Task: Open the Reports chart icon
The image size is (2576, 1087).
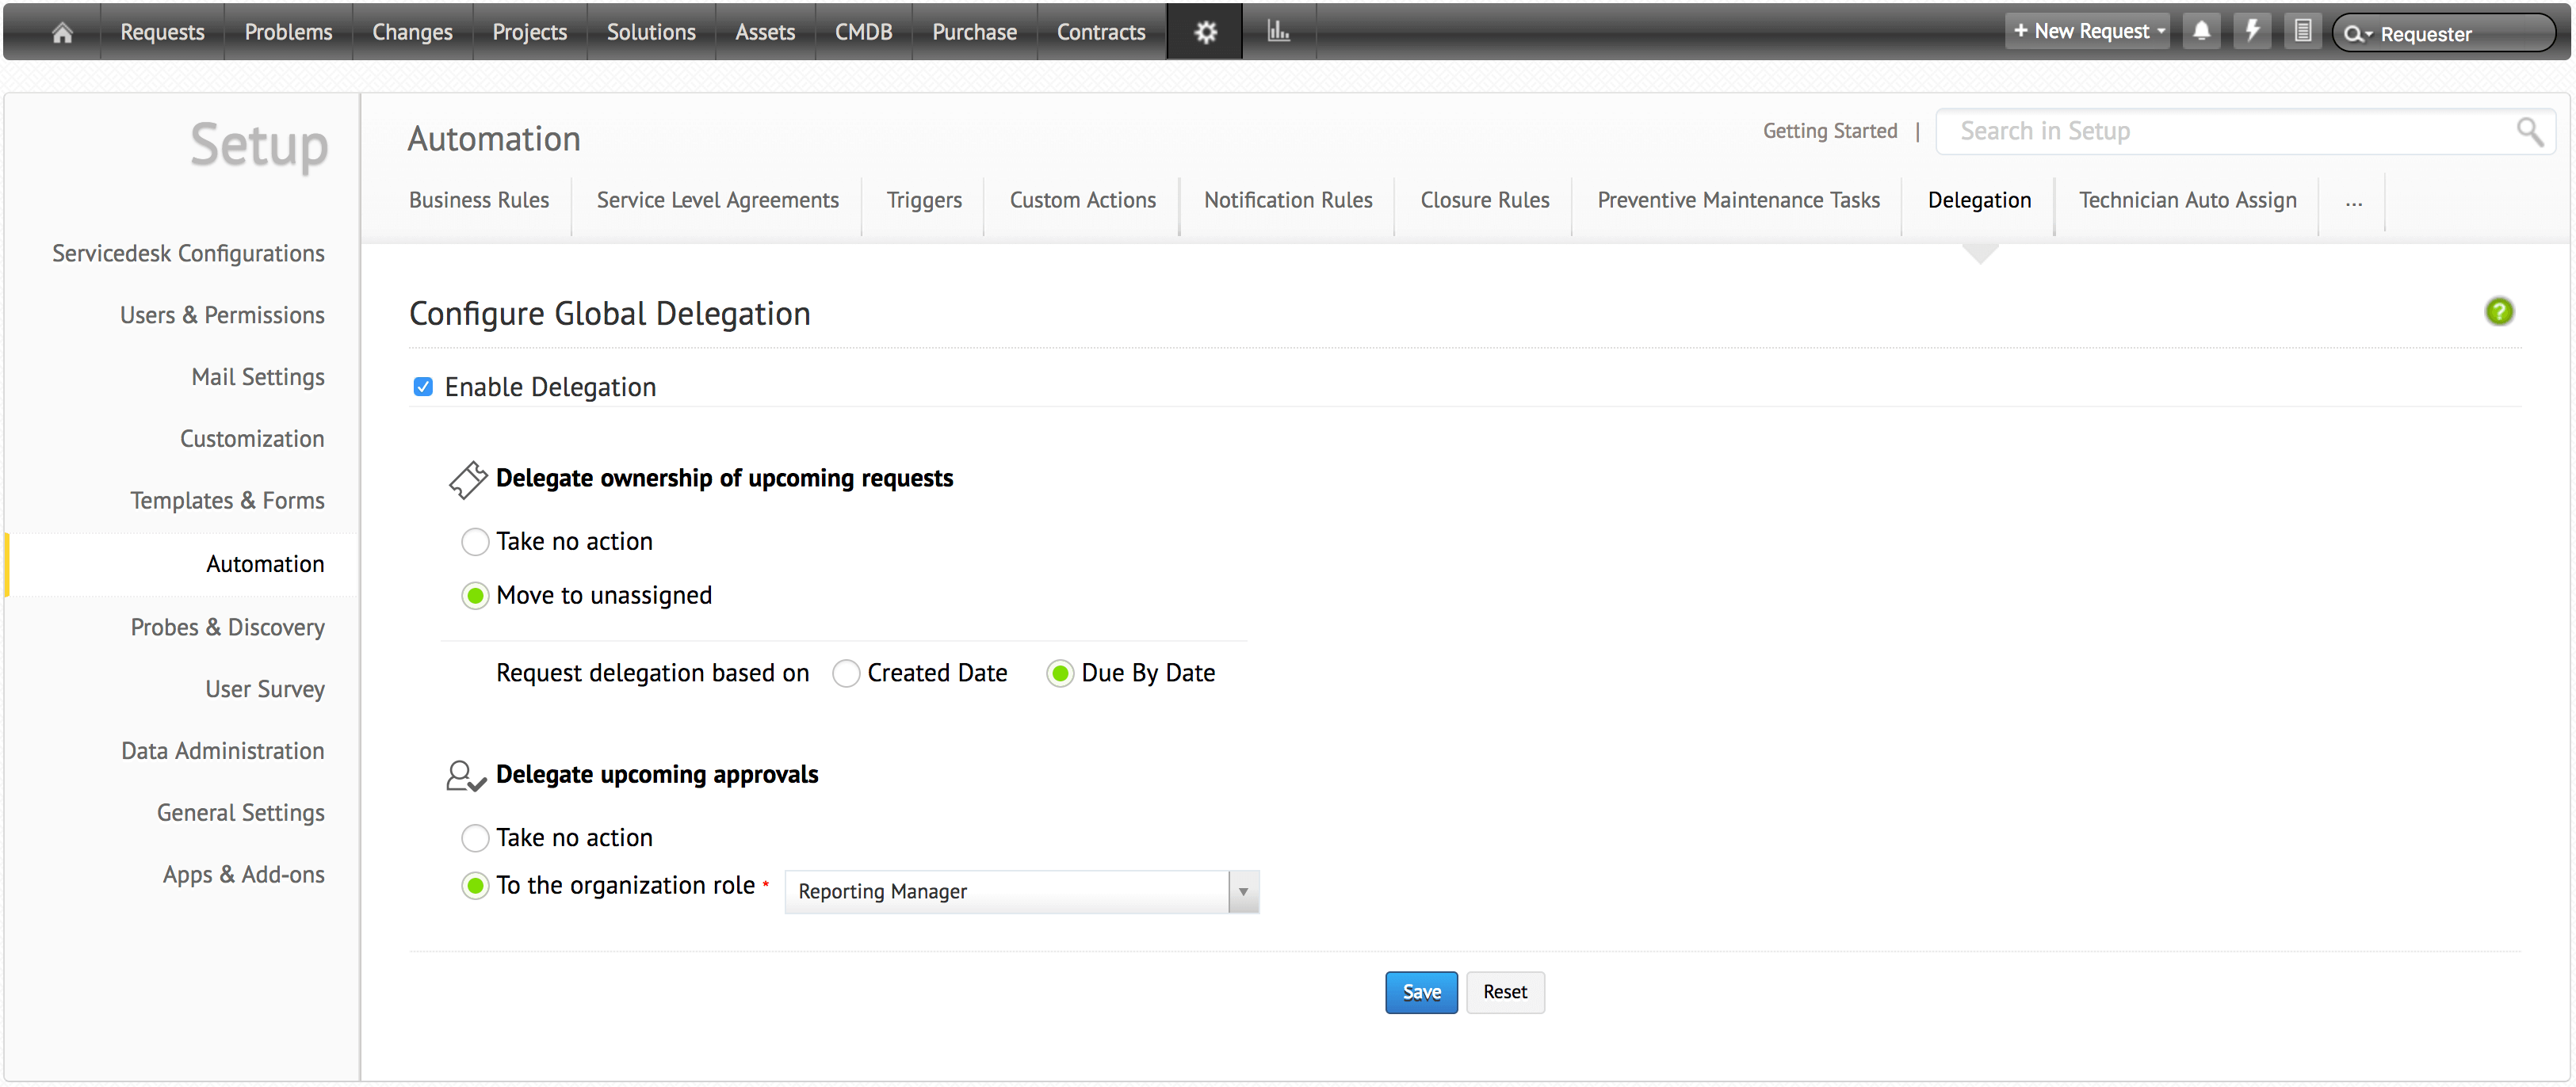Action: click(x=1278, y=32)
